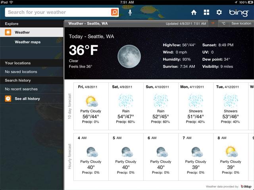The width and height of the screenshot is (254, 190).
Task: Tap the High/low: 56°/44° value
Action: (179, 45)
